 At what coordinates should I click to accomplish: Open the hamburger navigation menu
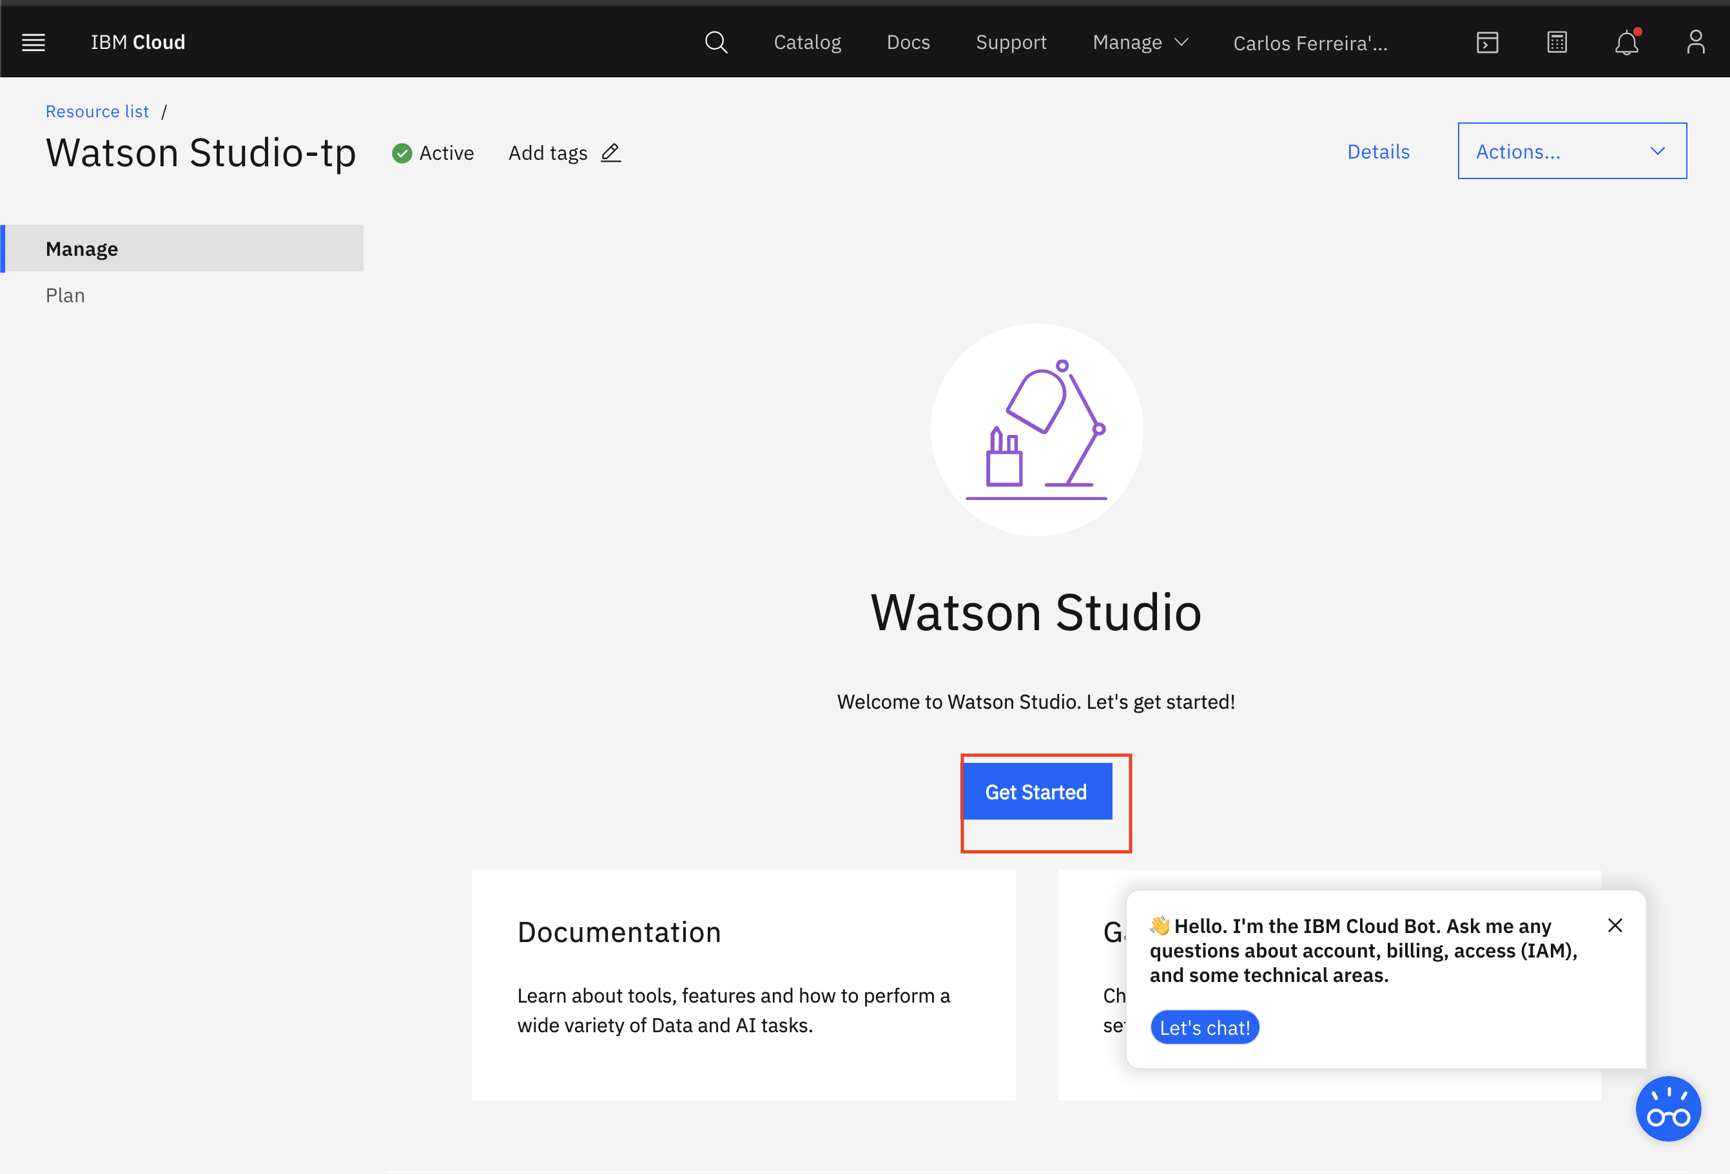coord(34,43)
